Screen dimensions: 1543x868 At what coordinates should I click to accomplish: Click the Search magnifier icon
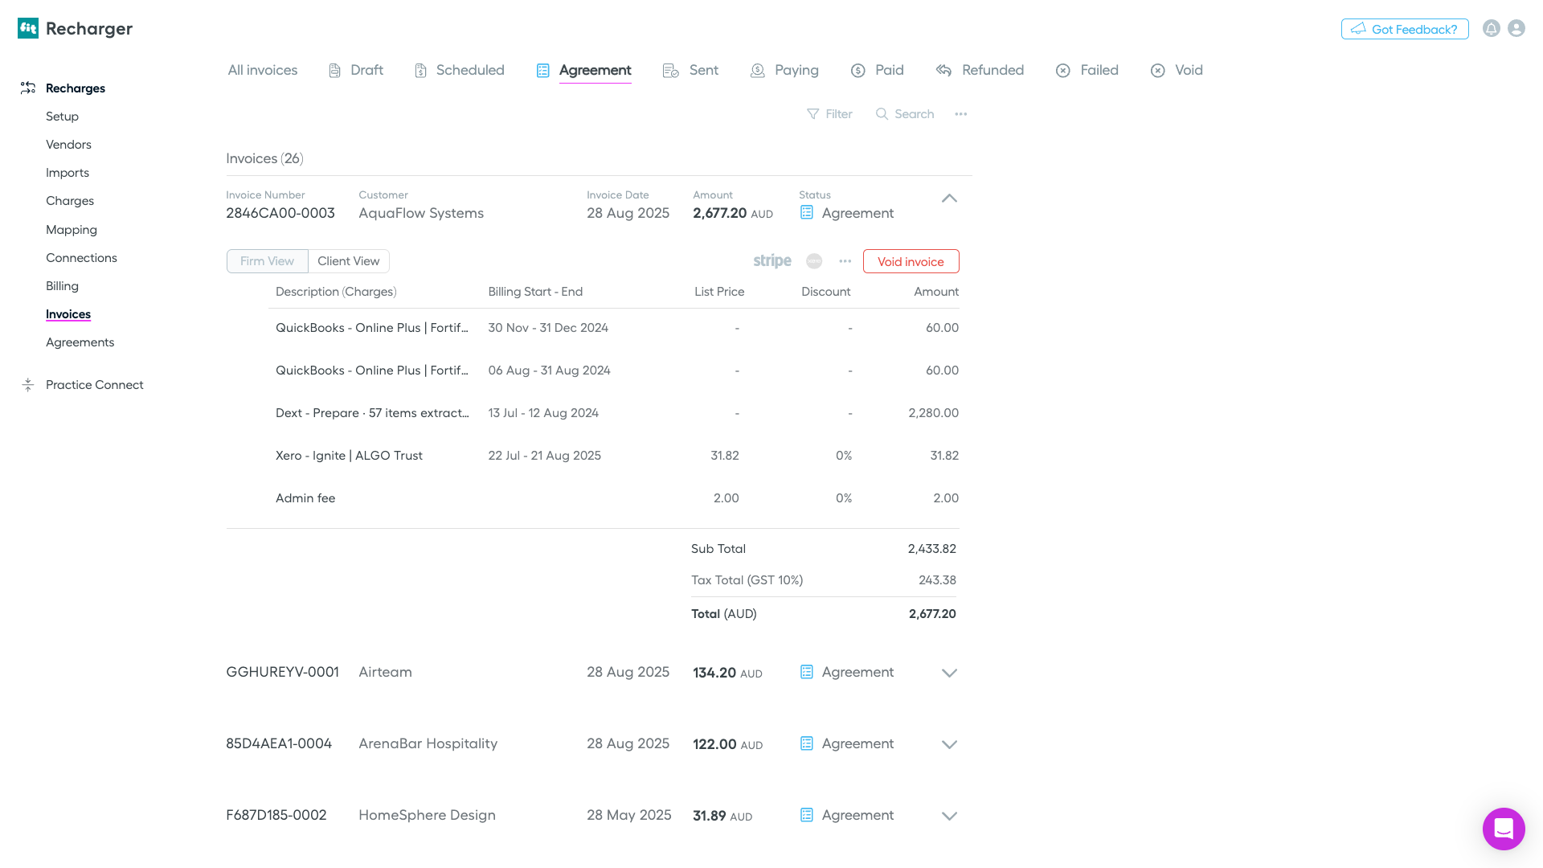[x=882, y=114]
